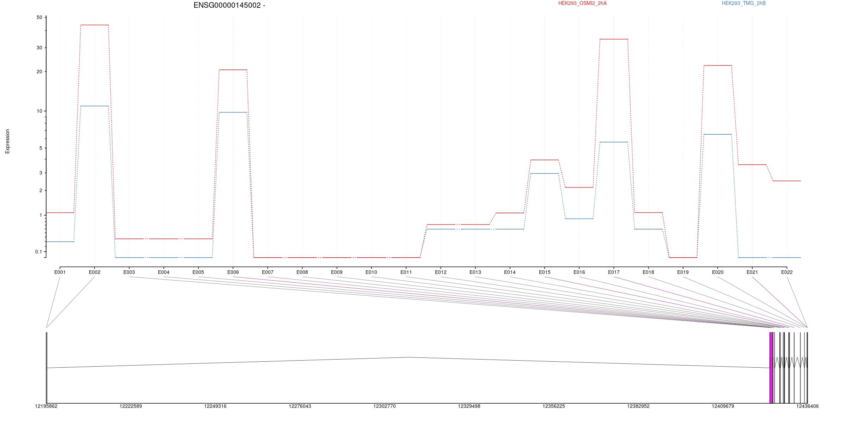Click the Expression y-axis label
Viewport: 846px width, 423px height.
pyautogui.click(x=7, y=141)
